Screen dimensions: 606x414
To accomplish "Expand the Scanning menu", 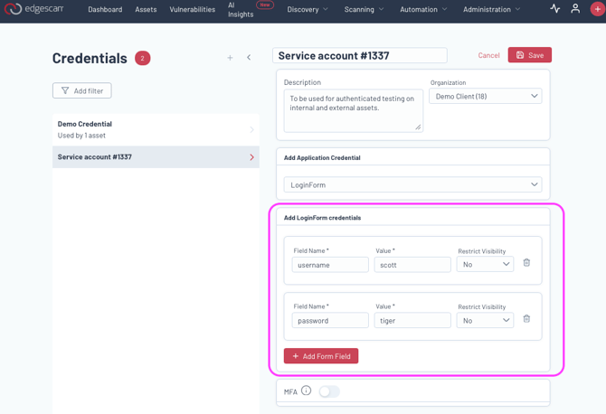I will click(x=364, y=9).
